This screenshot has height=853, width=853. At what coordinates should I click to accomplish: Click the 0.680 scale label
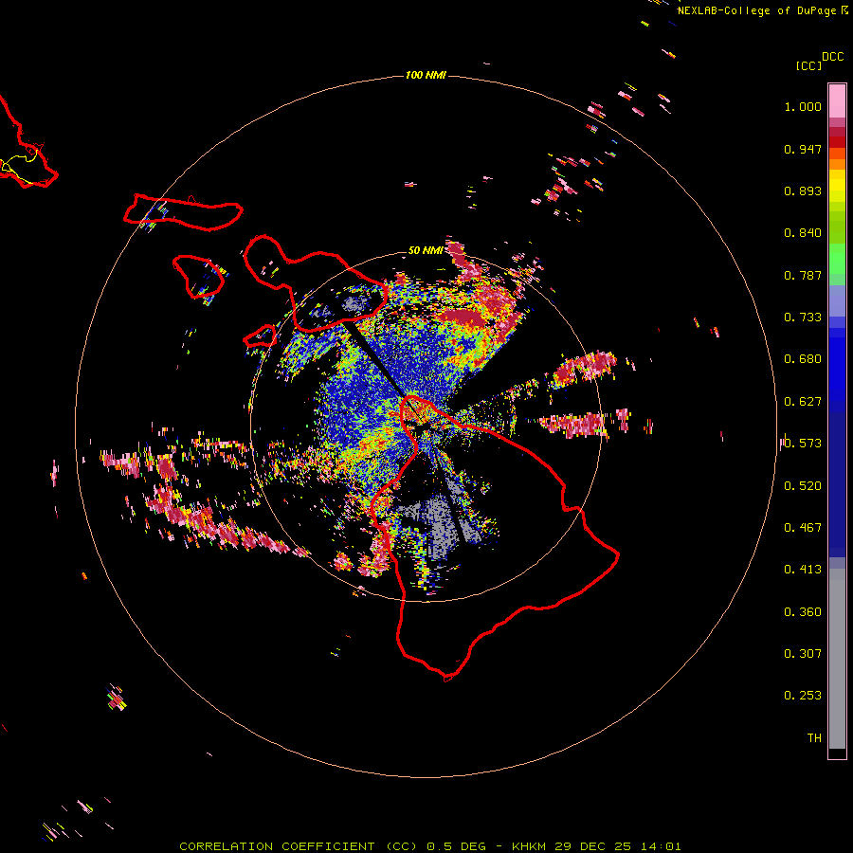coord(803,359)
